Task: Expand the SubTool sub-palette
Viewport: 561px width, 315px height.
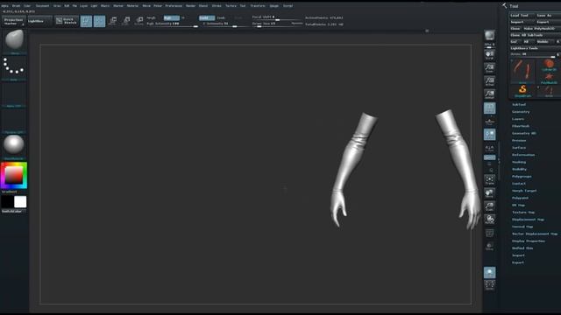Action: tap(519, 105)
